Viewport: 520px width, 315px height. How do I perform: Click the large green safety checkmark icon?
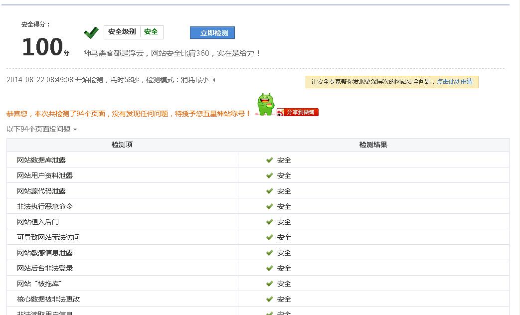91,32
